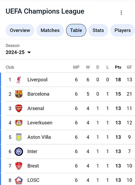Click the Liverpool club crest
Viewport: 135px width, 185px height.
pos(19,80)
